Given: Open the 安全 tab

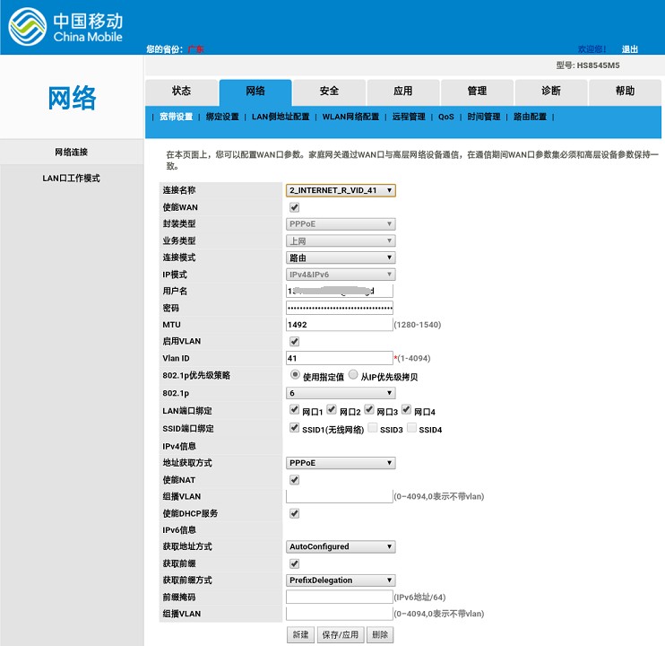Looking at the screenshot, I should click(x=329, y=92).
